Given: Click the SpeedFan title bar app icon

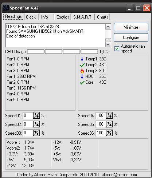Looking at the screenshot, I should [6, 8].
